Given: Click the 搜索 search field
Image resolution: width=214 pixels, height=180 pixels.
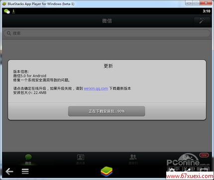Looking at the screenshot, I should (107, 33).
